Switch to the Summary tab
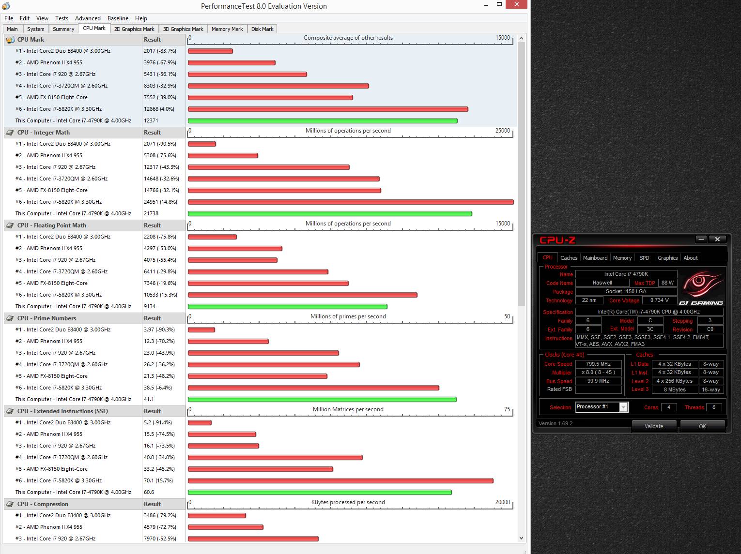741x554 pixels. [x=63, y=29]
